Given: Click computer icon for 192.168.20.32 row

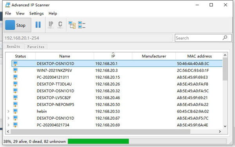Looking at the screenshot, I should tap(15, 91).
